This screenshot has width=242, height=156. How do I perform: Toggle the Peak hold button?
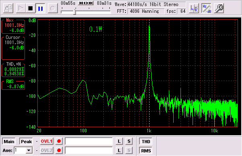[26, 142]
